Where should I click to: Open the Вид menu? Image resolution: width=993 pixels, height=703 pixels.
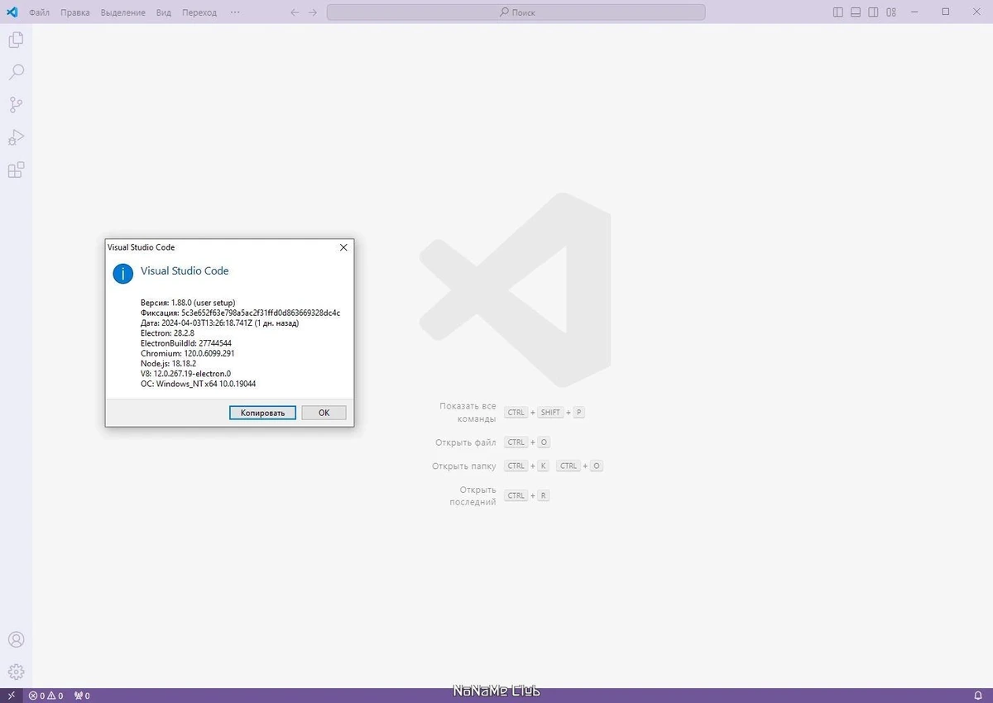pos(164,12)
